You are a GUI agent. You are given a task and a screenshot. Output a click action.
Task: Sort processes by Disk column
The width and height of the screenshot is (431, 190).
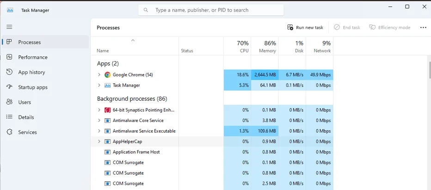292,46
